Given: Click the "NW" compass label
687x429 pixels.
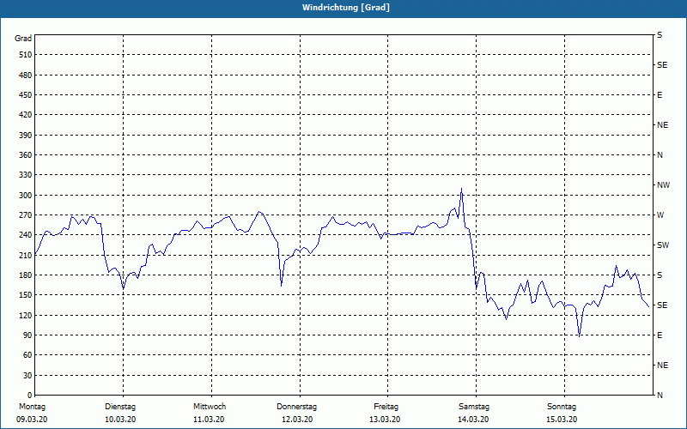Looking at the screenshot, I should click(x=663, y=185).
